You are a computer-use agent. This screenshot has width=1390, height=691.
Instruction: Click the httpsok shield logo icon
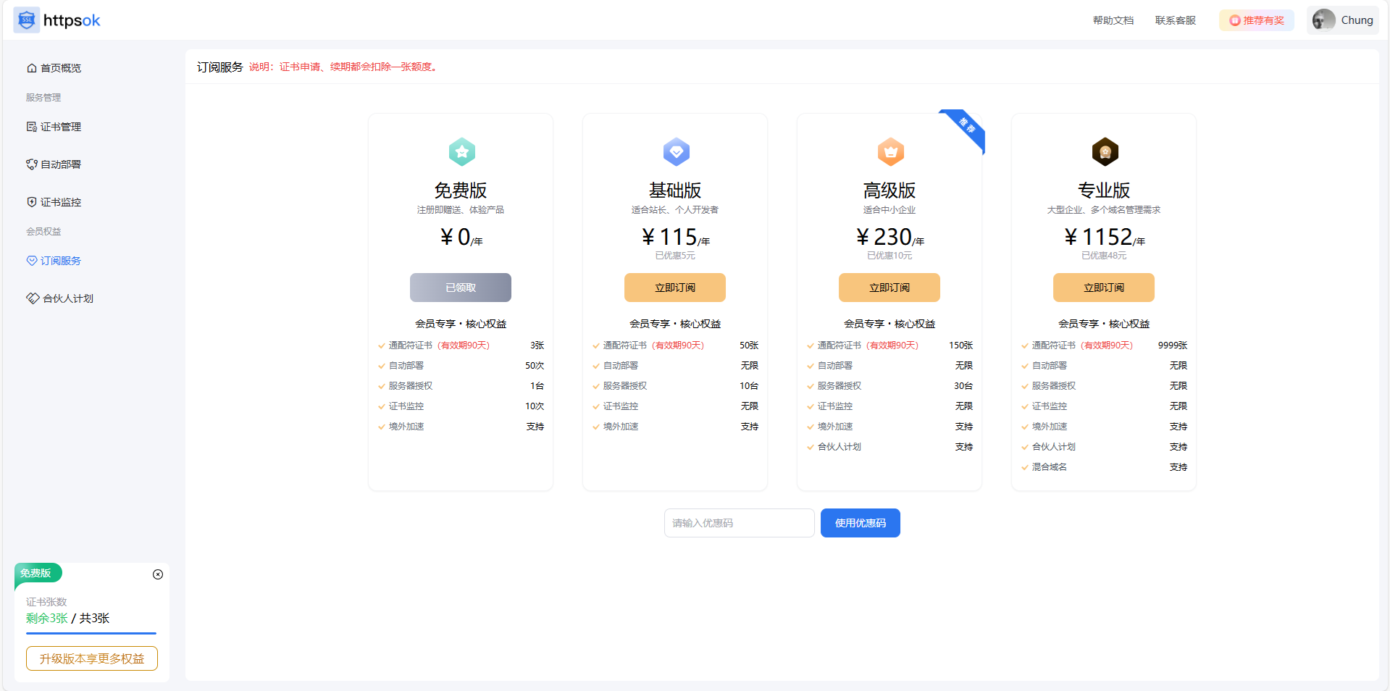(x=27, y=20)
